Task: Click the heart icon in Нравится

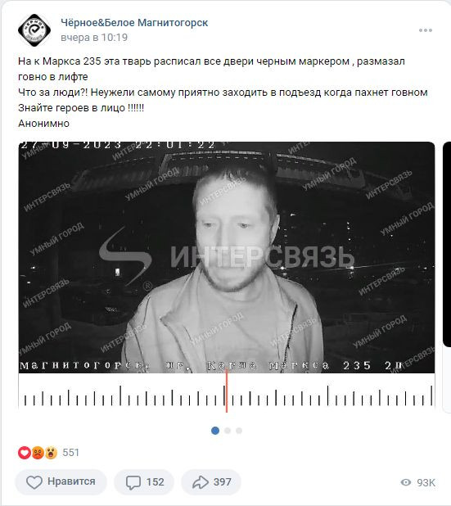Action: click(34, 482)
